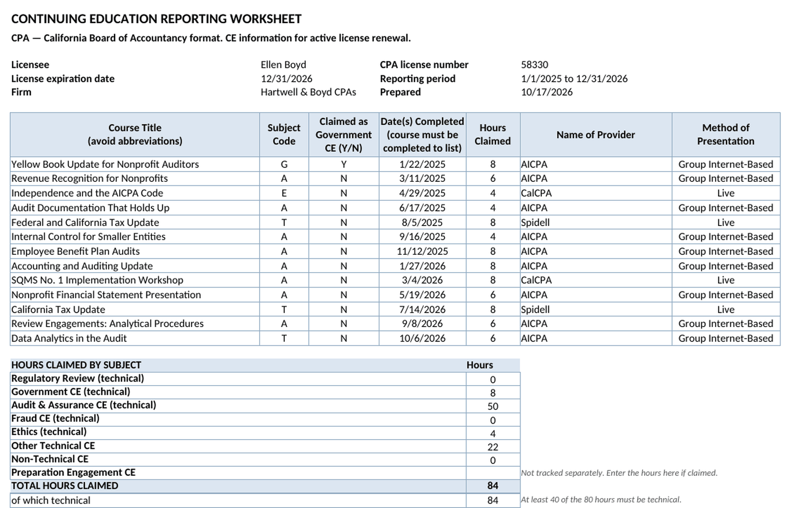This screenshot has height=508, width=794.
Task: Select the 'Employee Benefit Plan Audits' cell
Action: tap(135, 251)
